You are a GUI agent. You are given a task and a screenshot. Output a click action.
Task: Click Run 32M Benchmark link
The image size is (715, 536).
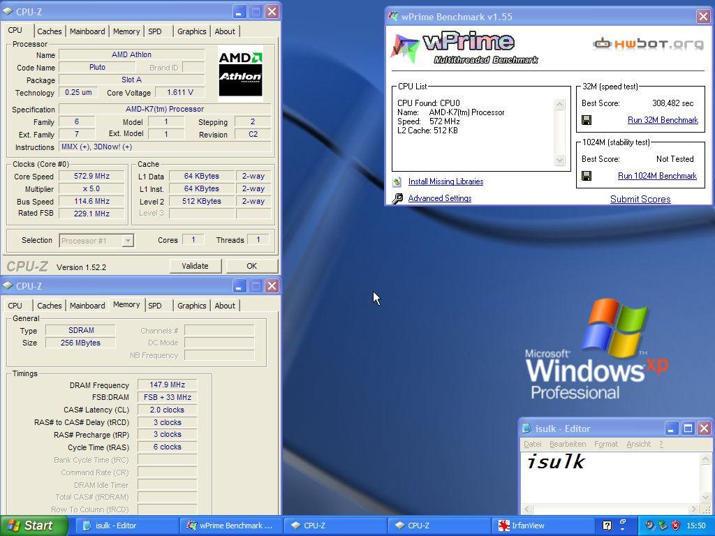pos(663,120)
